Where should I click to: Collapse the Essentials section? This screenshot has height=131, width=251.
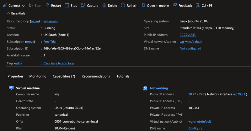coord(8,13)
